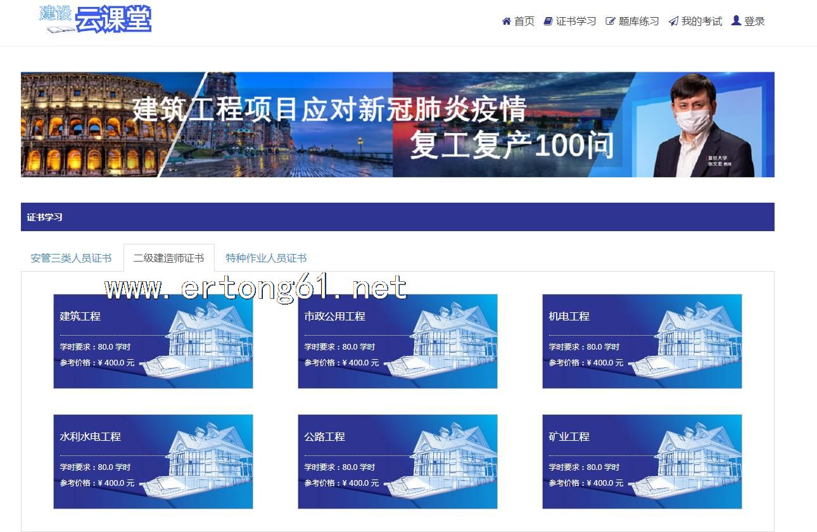Switch to the 特种作业人员证书 tab
Image resolution: width=817 pixels, height=532 pixels.
[266, 258]
